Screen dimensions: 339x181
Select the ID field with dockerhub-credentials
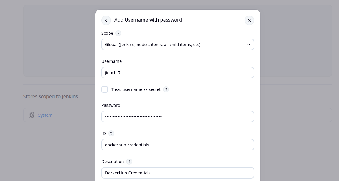[x=177, y=145]
